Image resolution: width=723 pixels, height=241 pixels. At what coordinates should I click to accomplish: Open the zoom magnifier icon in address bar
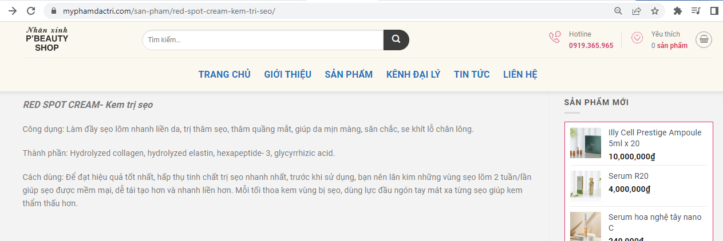[618, 11]
